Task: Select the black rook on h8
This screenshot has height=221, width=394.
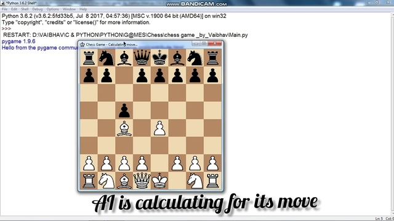Action: pos(212,58)
